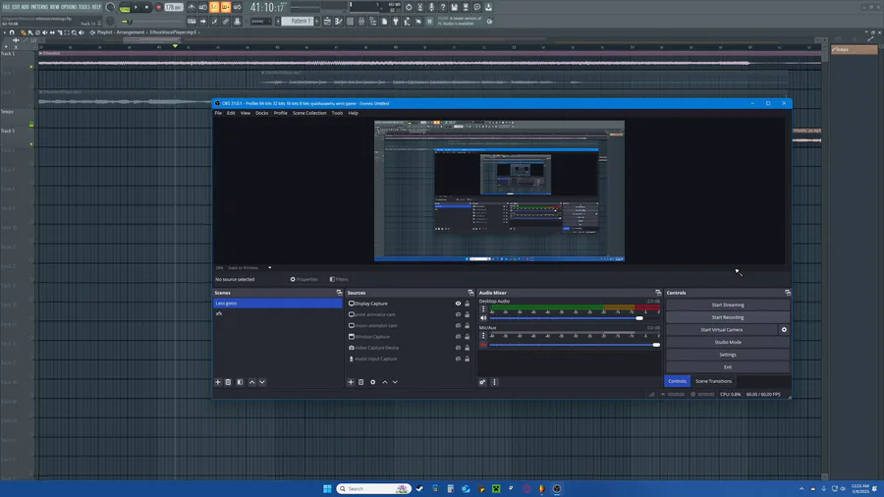Viewport: 884px width, 497px height.
Task: Unmute Mic/Aux speaker icon
Action: [x=483, y=345]
